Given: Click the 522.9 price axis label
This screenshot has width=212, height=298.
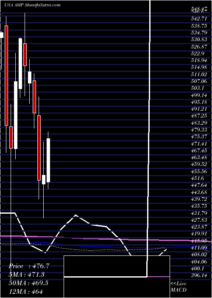Looking at the screenshot, I should tap(198, 54).
